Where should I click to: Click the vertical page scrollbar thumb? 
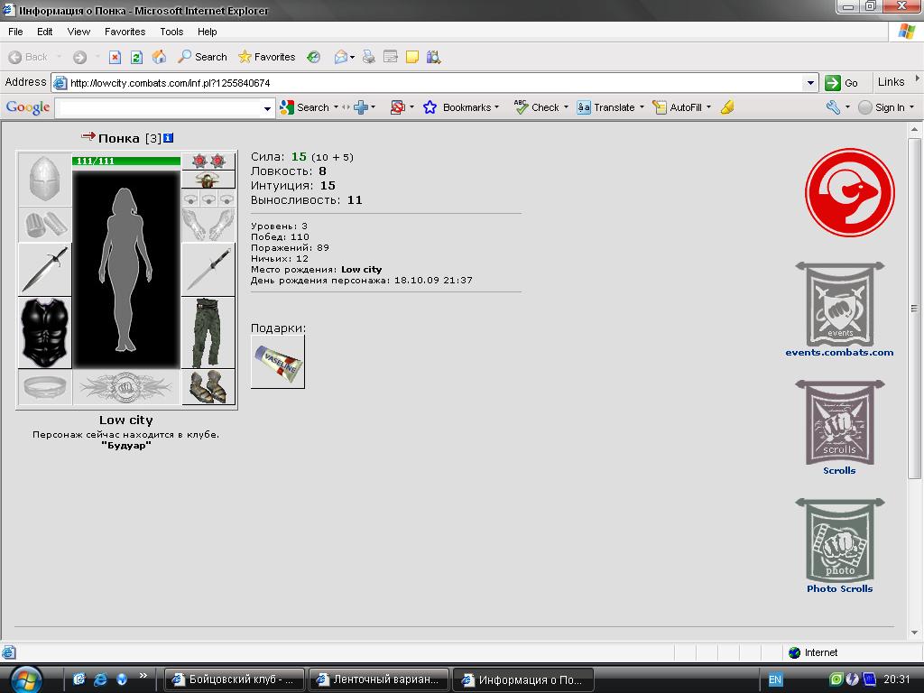[915, 309]
